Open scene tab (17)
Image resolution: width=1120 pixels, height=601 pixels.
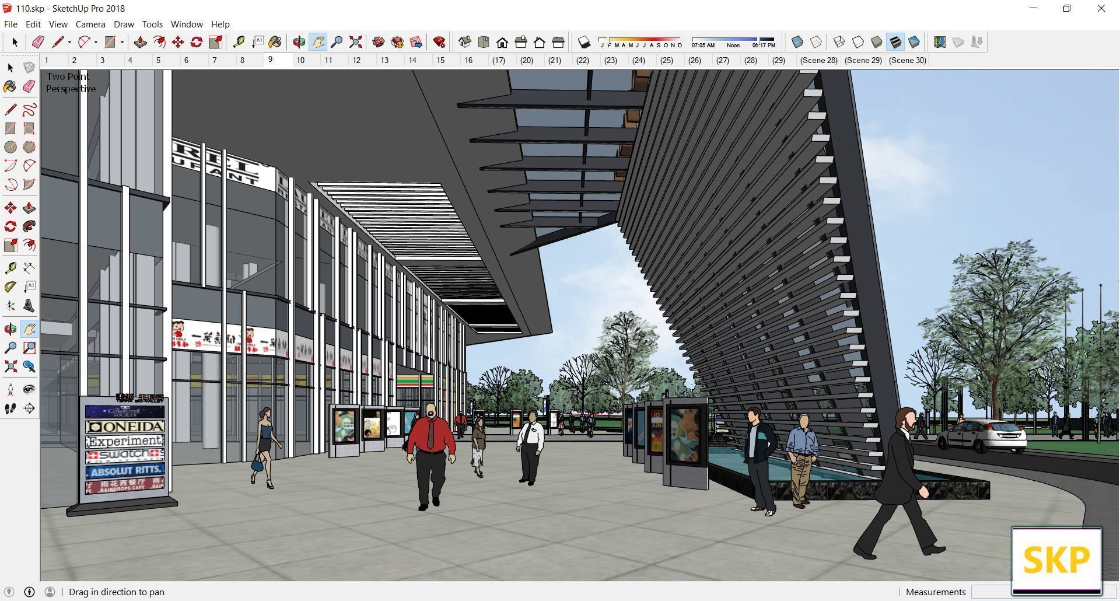pos(498,60)
